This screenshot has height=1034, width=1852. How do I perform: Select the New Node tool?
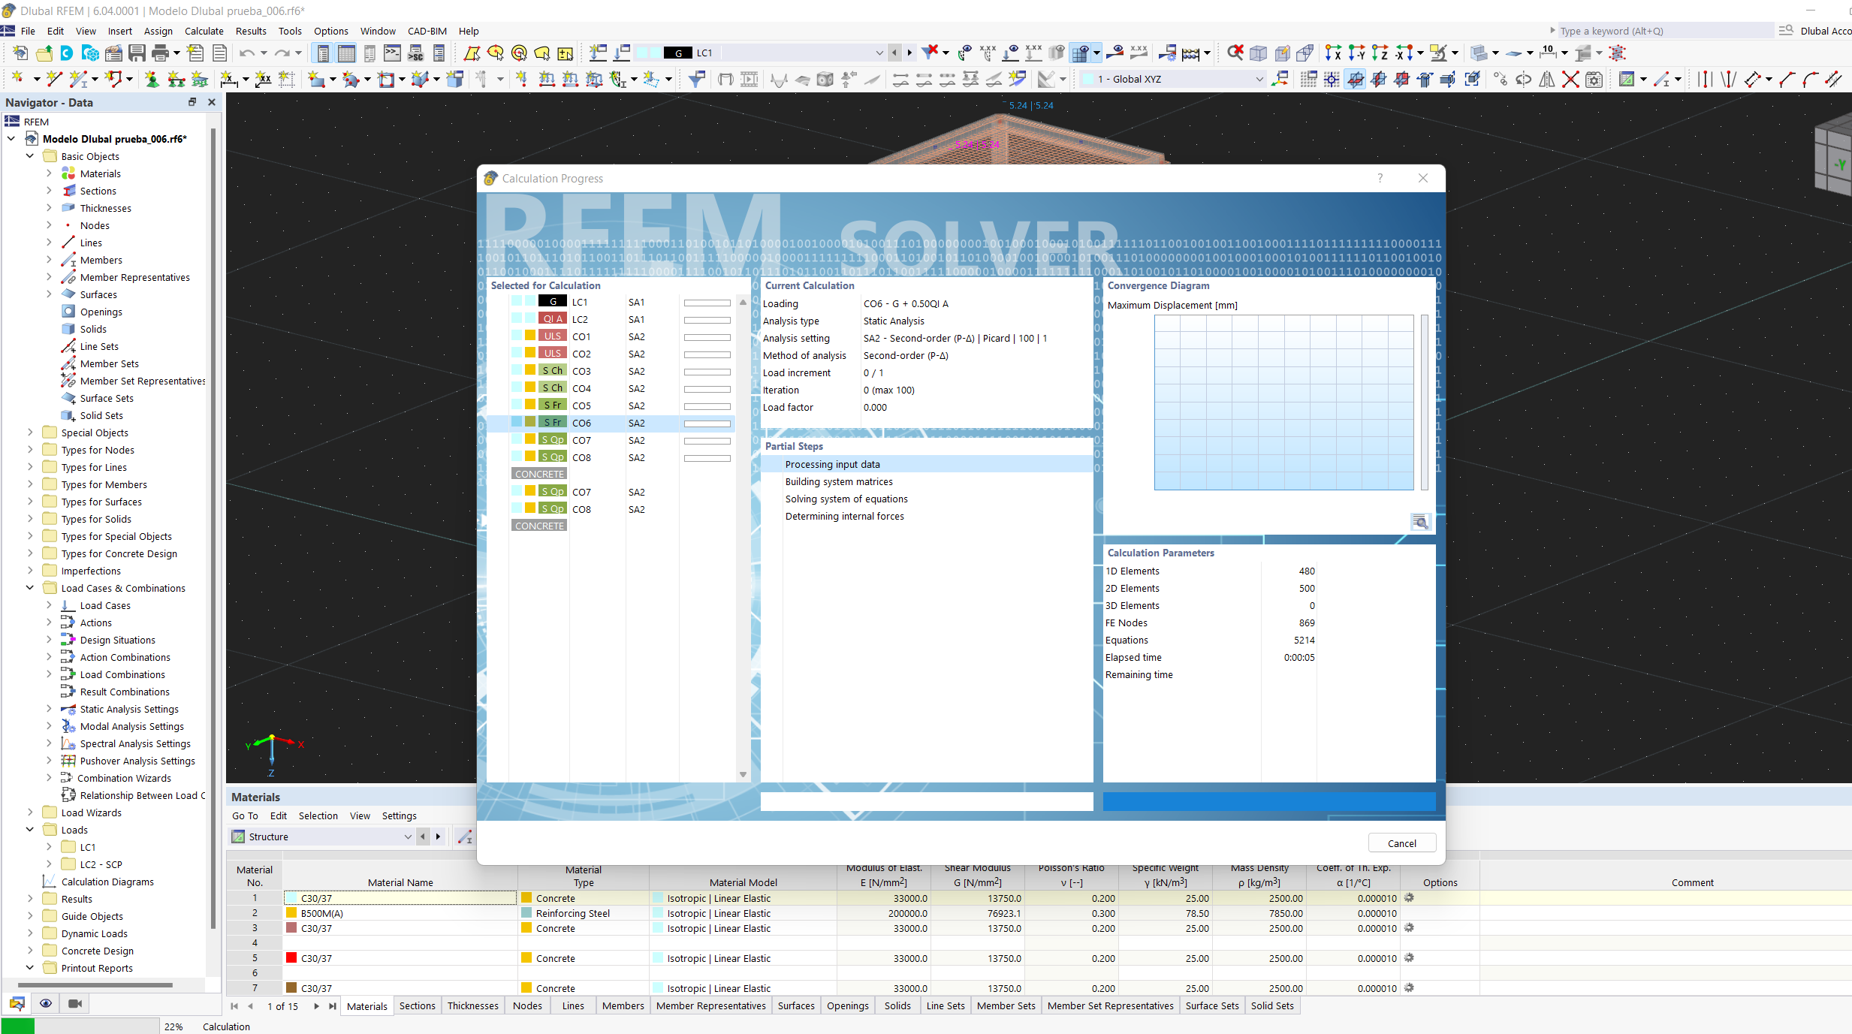[17, 79]
